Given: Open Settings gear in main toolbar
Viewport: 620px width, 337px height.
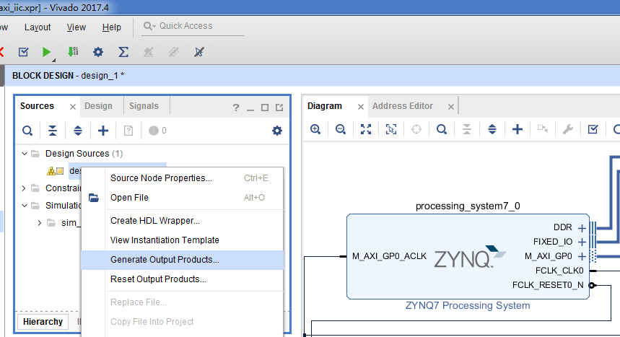Looking at the screenshot, I should (98, 52).
